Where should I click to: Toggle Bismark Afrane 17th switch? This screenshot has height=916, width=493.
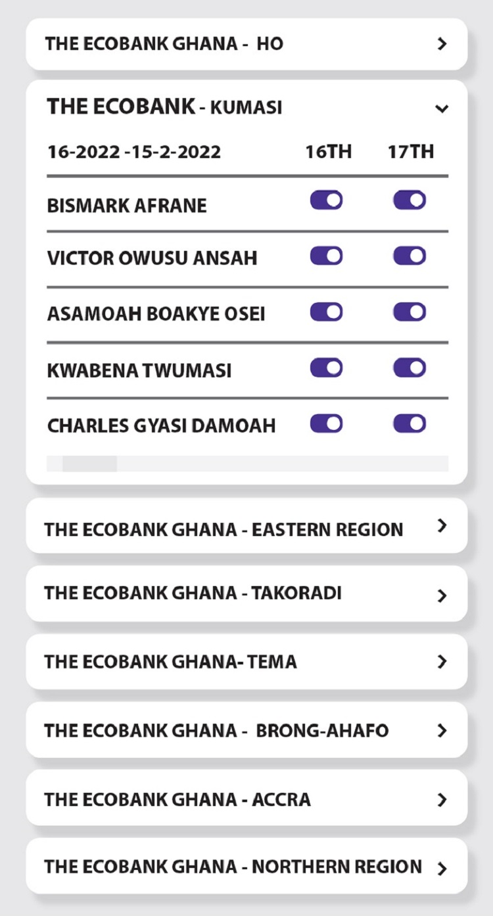(x=410, y=200)
